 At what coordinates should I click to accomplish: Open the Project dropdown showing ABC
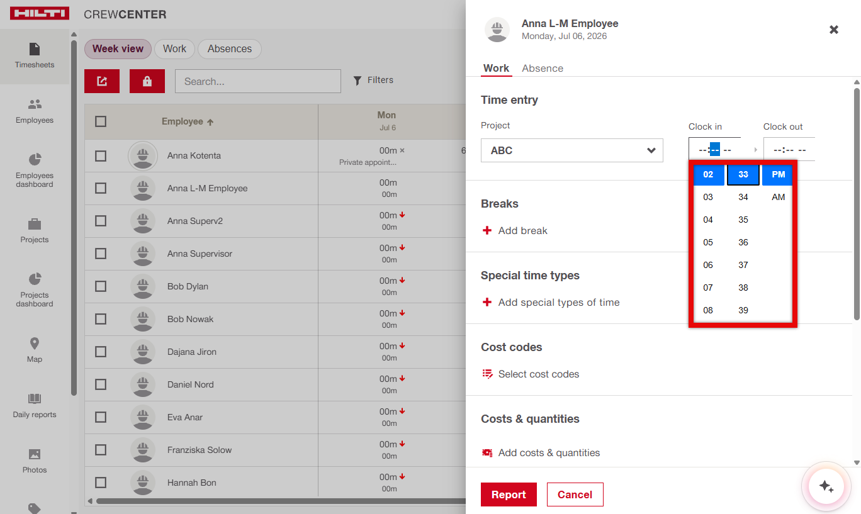(x=572, y=150)
